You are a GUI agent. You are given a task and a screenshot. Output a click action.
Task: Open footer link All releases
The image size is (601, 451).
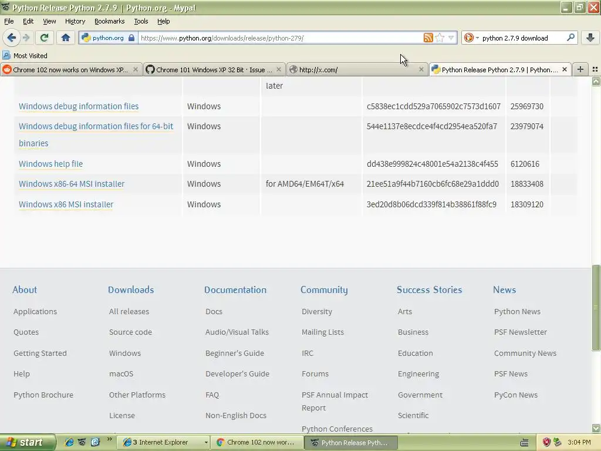[129, 311]
